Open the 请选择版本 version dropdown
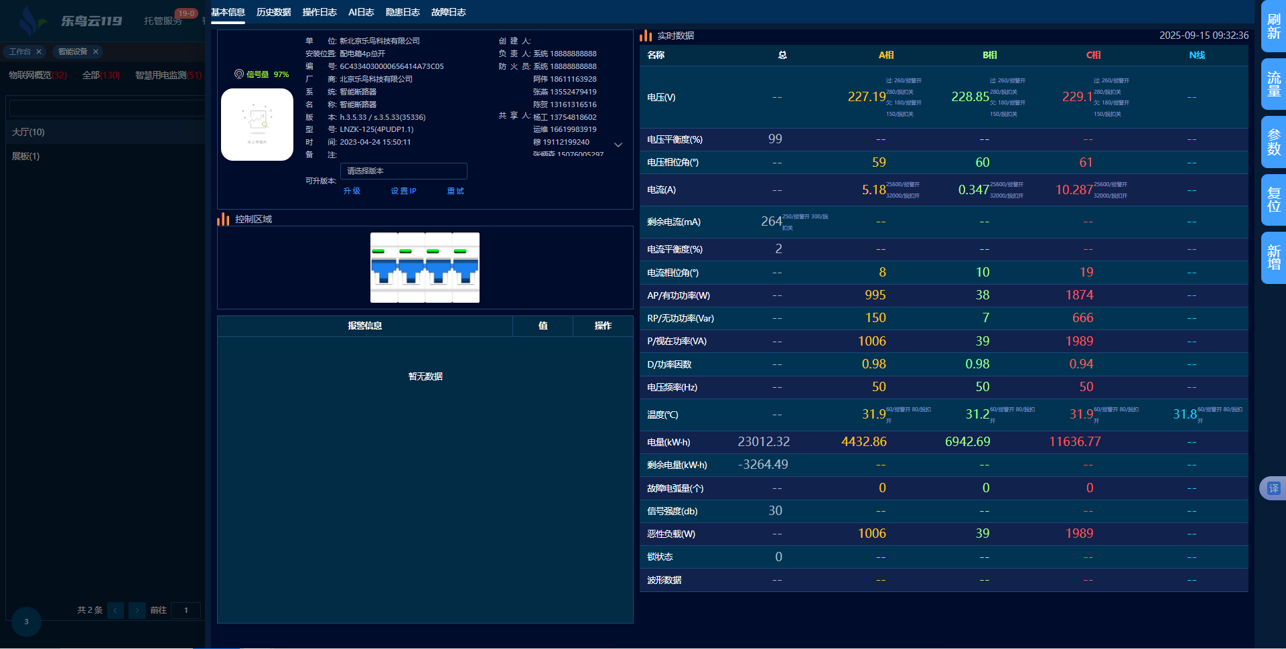This screenshot has width=1286, height=649. pos(403,171)
